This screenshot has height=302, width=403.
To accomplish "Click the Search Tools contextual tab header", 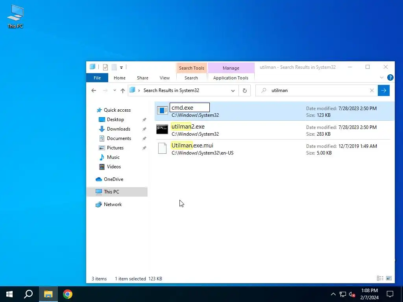I will [x=192, y=68].
